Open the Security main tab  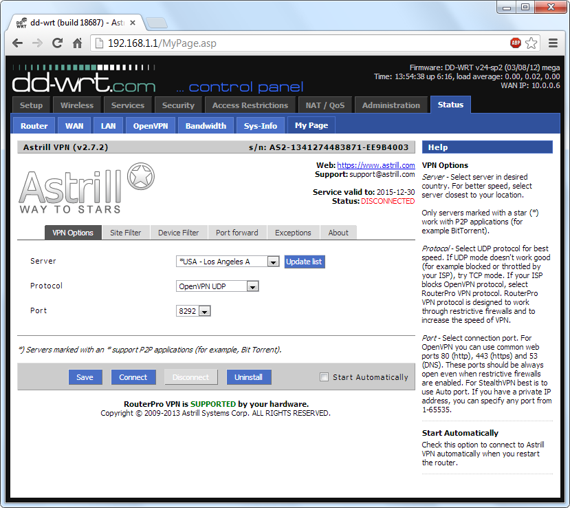click(178, 105)
